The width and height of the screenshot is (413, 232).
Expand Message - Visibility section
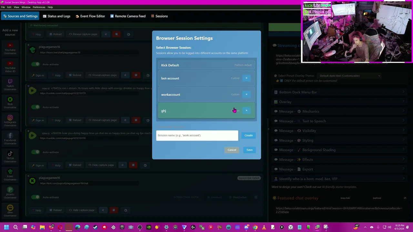point(339,131)
